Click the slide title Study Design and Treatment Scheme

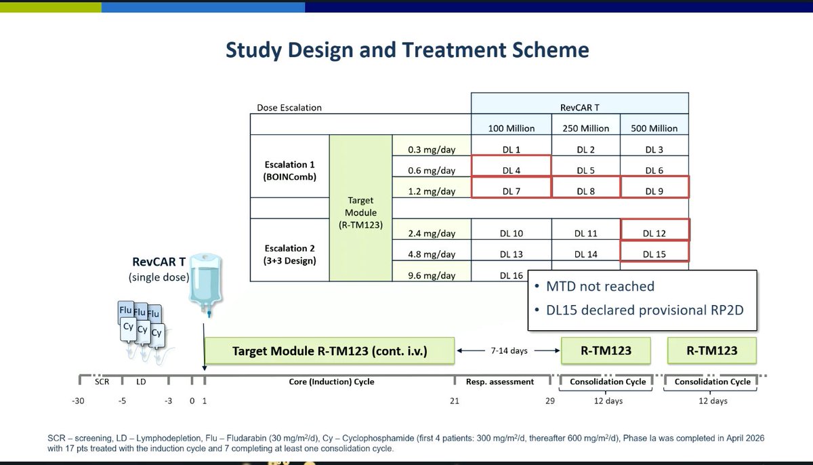[406, 50]
